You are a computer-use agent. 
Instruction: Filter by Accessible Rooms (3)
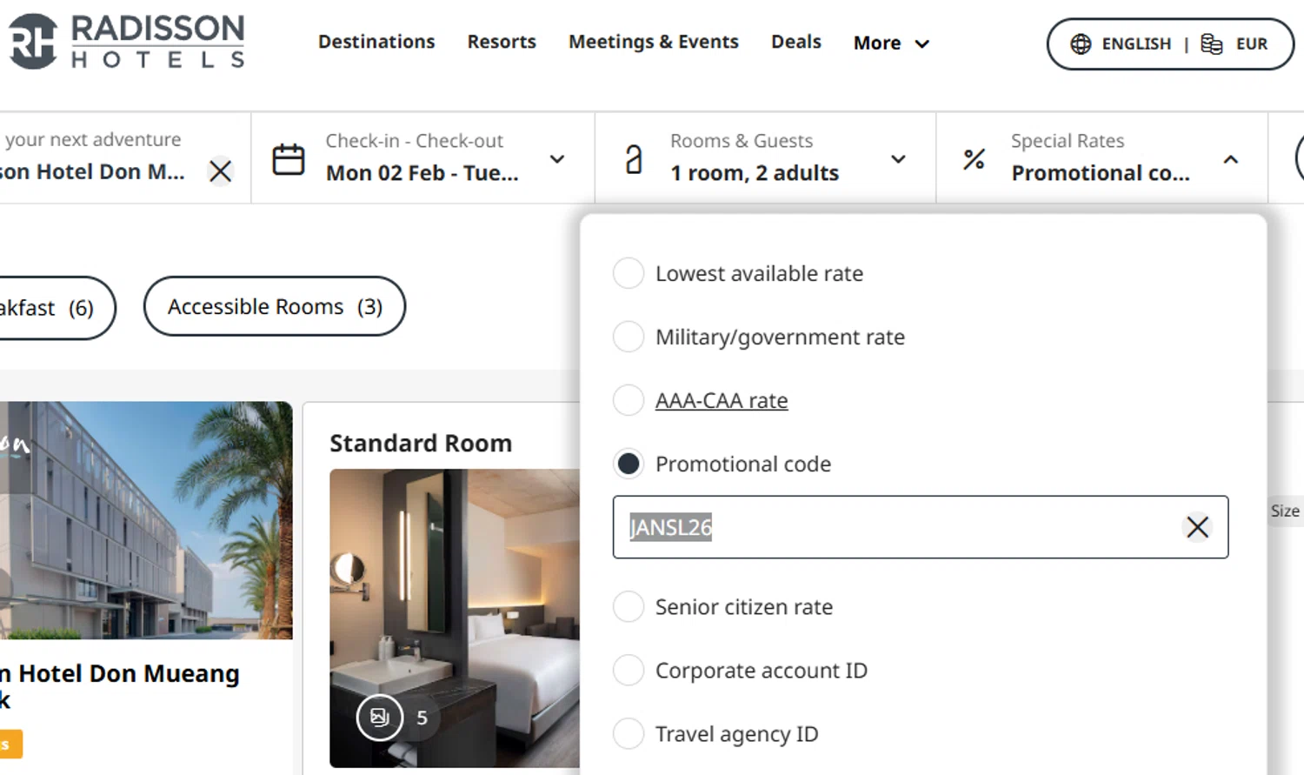tap(275, 306)
